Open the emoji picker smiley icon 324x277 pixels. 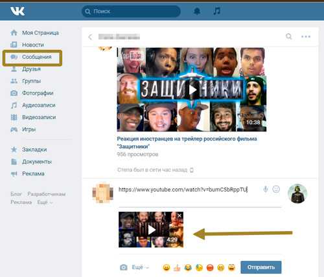tap(276, 189)
